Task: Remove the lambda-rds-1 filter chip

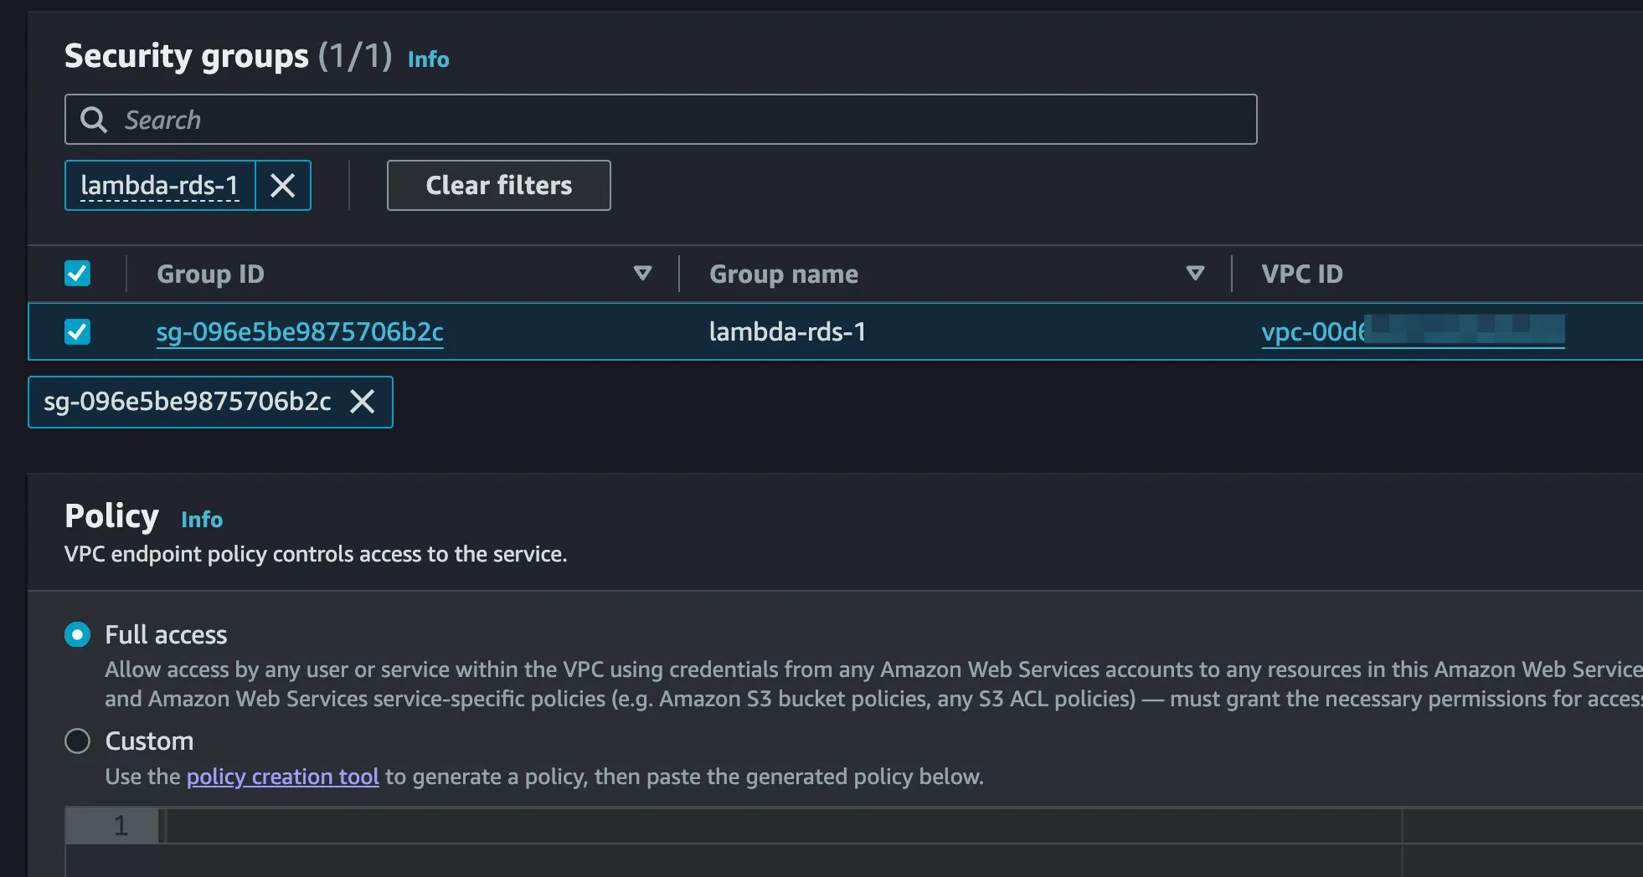Action: pyautogui.click(x=283, y=185)
